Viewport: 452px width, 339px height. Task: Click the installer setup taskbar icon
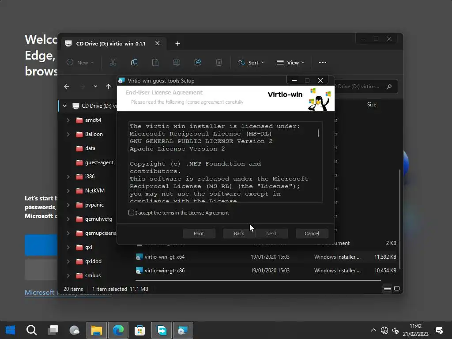[x=183, y=330]
